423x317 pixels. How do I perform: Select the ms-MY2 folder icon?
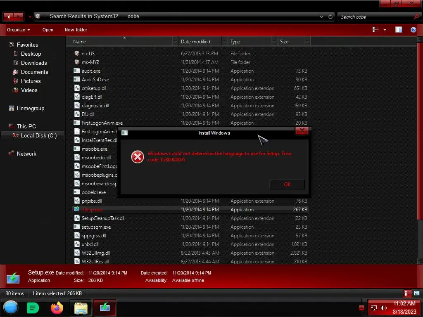coord(77,62)
